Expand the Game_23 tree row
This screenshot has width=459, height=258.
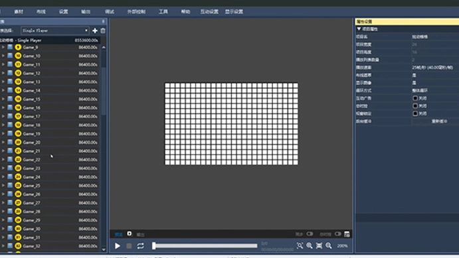click(x=3, y=168)
